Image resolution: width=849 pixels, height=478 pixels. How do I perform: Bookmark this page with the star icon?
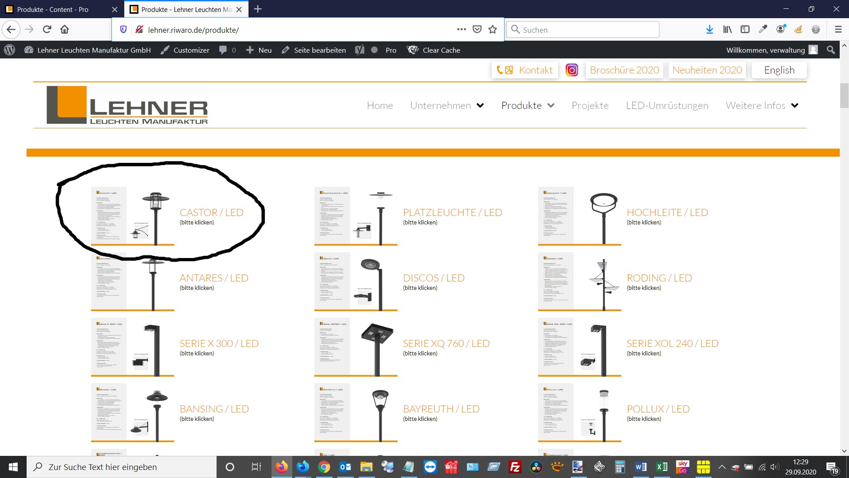[493, 30]
